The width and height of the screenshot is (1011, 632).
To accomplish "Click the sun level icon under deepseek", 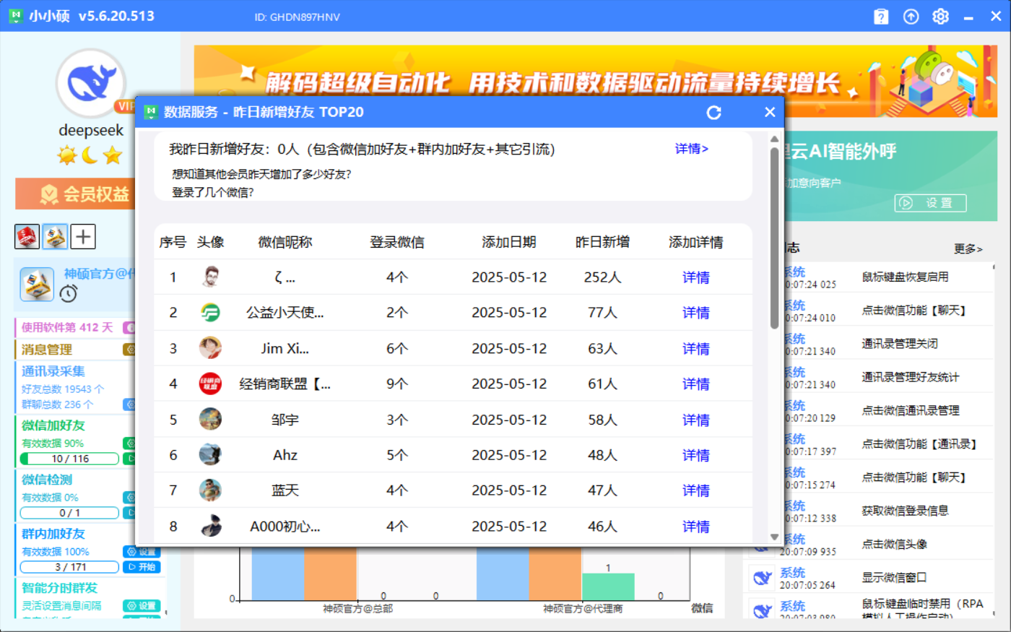I will click(67, 155).
